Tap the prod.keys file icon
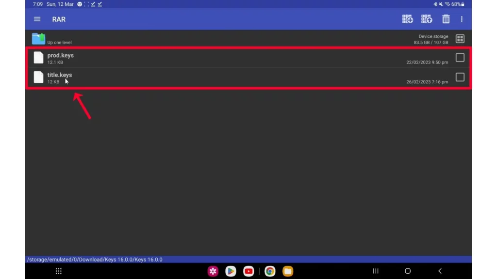 coord(38,58)
